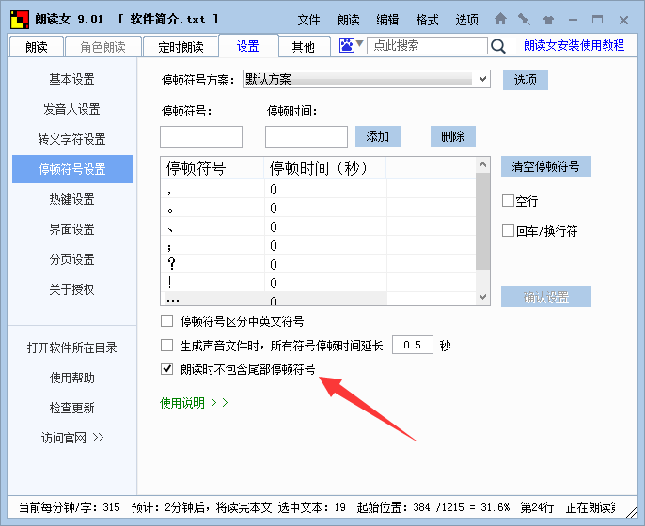Viewport: 645px width, 526px height.
Task: Select 转义字符设置 in the sidebar
Action: coord(72,139)
